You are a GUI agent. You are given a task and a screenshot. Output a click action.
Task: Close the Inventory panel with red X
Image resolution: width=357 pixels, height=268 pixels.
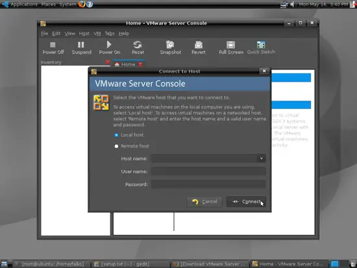click(x=108, y=62)
